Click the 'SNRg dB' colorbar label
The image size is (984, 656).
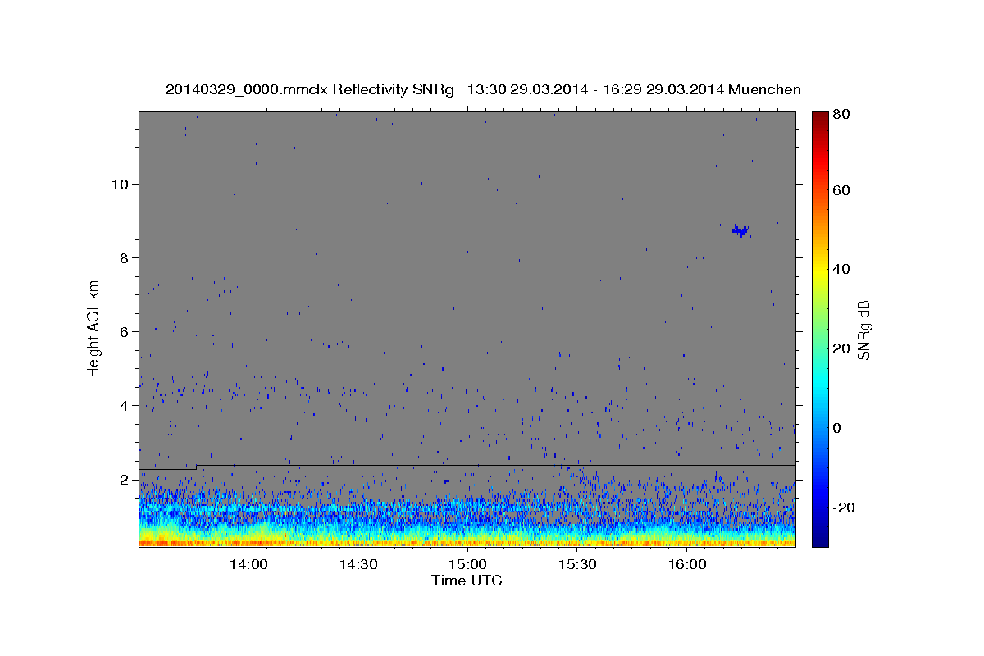point(863,330)
